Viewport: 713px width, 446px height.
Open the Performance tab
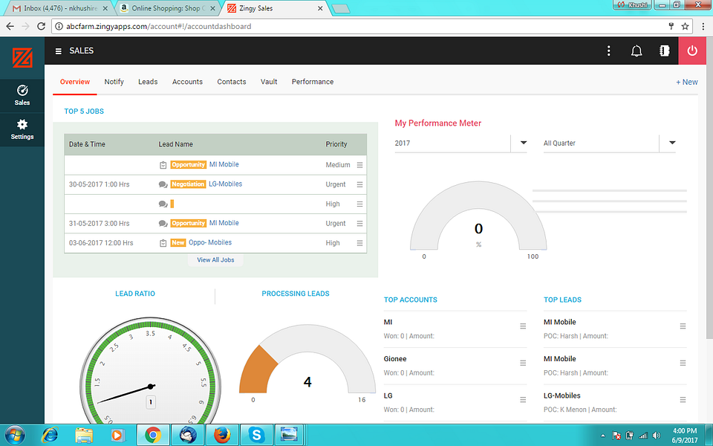pos(313,82)
